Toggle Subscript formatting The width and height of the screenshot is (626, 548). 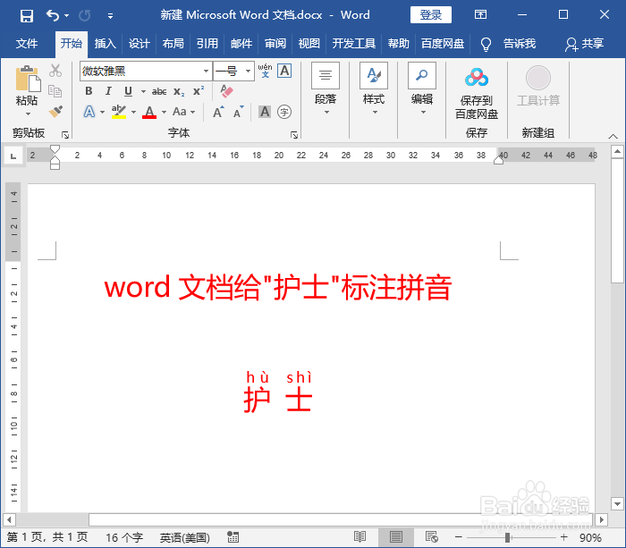[x=179, y=91]
